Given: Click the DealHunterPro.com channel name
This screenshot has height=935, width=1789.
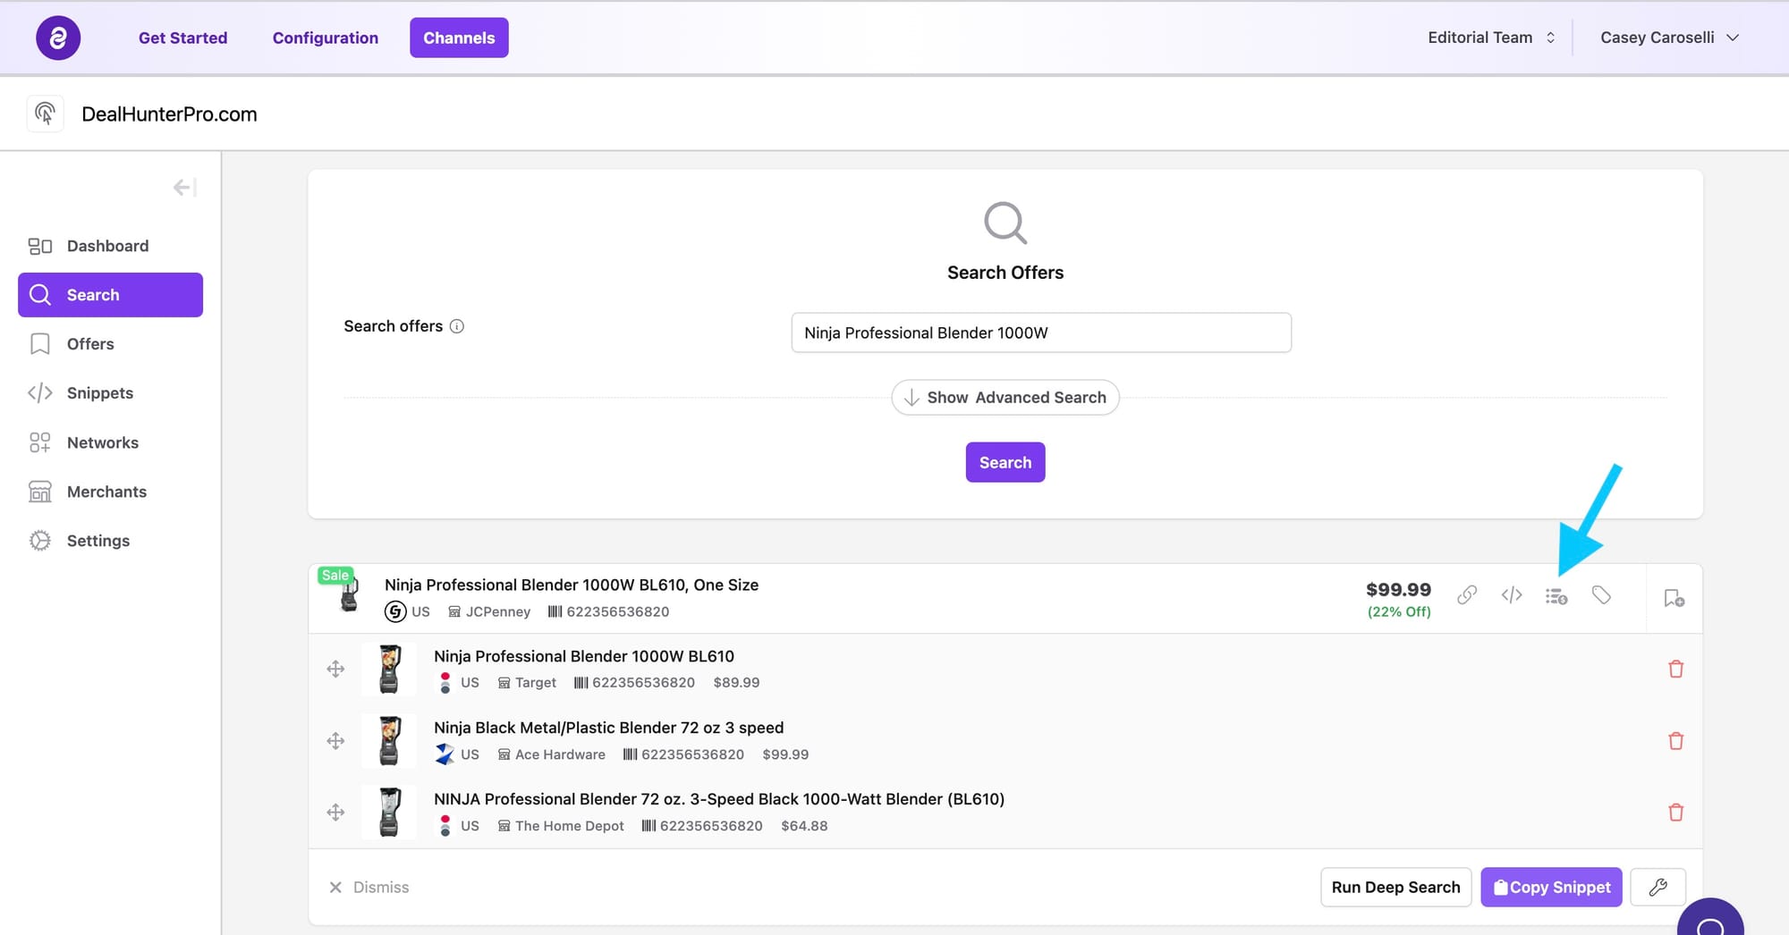Looking at the screenshot, I should coord(169,114).
